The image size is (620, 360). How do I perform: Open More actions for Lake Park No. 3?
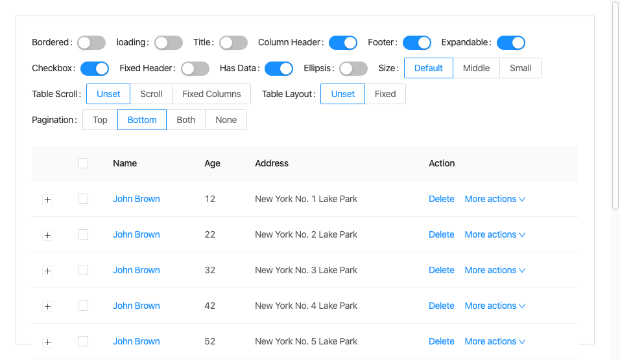tap(494, 270)
